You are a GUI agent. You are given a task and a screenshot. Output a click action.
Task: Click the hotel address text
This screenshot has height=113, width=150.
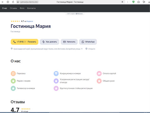pyautogui.click(x=48, y=49)
